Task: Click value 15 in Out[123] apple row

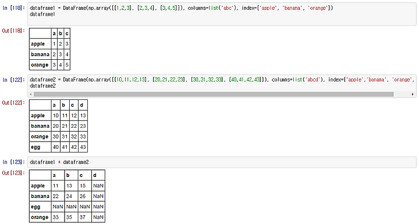Action: tap(83, 186)
